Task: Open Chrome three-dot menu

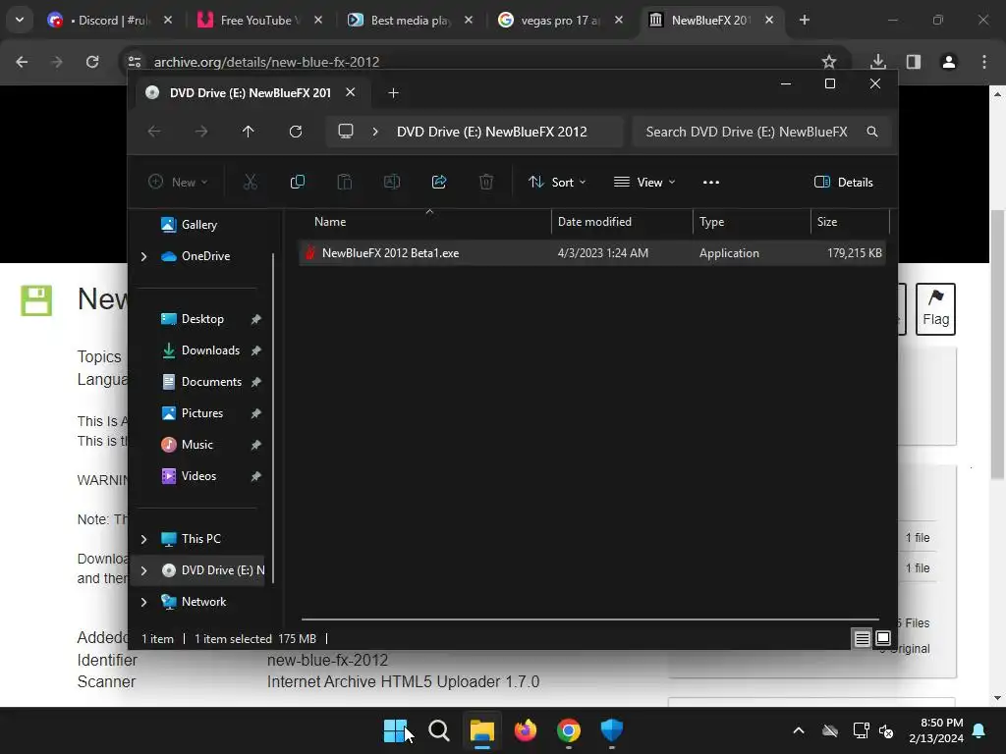Action: point(984,62)
